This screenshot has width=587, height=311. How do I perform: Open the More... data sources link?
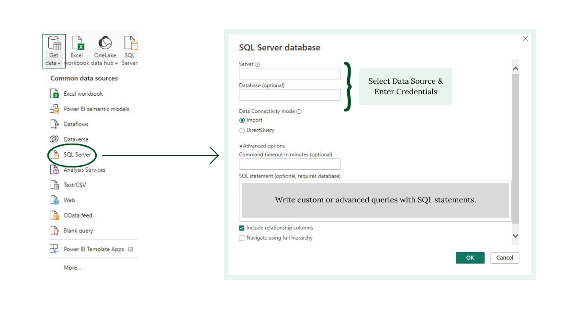point(72,268)
